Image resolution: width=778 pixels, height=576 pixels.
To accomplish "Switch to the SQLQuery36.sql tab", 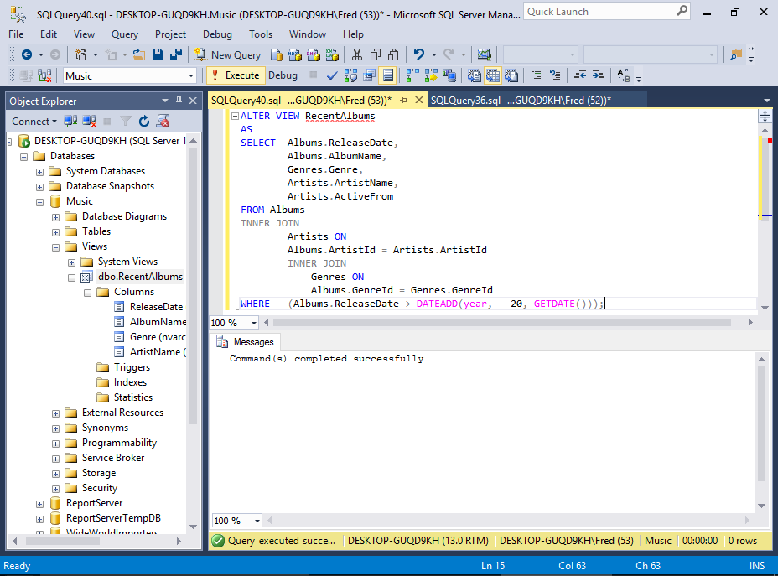I will coord(520,101).
